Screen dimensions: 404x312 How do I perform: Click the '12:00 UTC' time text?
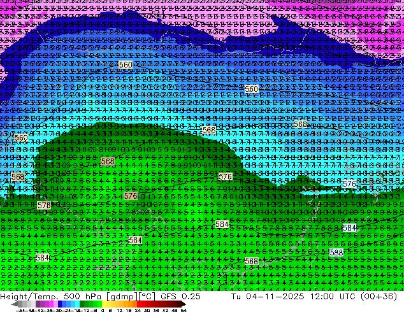point(333,296)
